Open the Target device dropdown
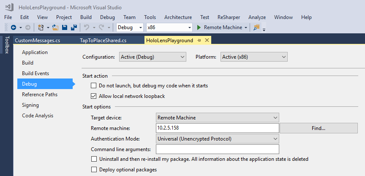The image size is (365, 176). (x=218, y=118)
